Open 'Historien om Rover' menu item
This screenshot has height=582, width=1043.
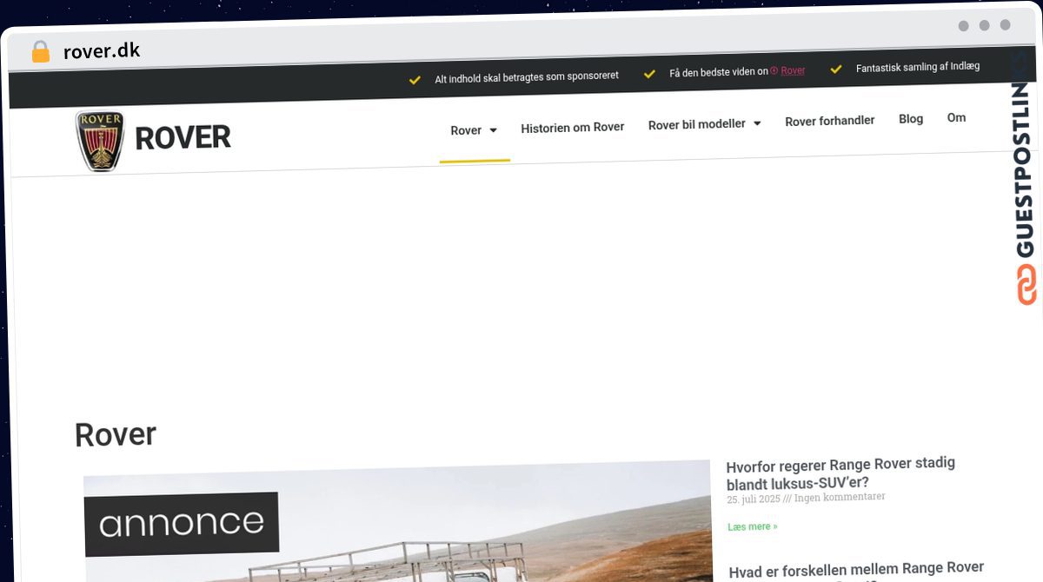pos(573,127)
